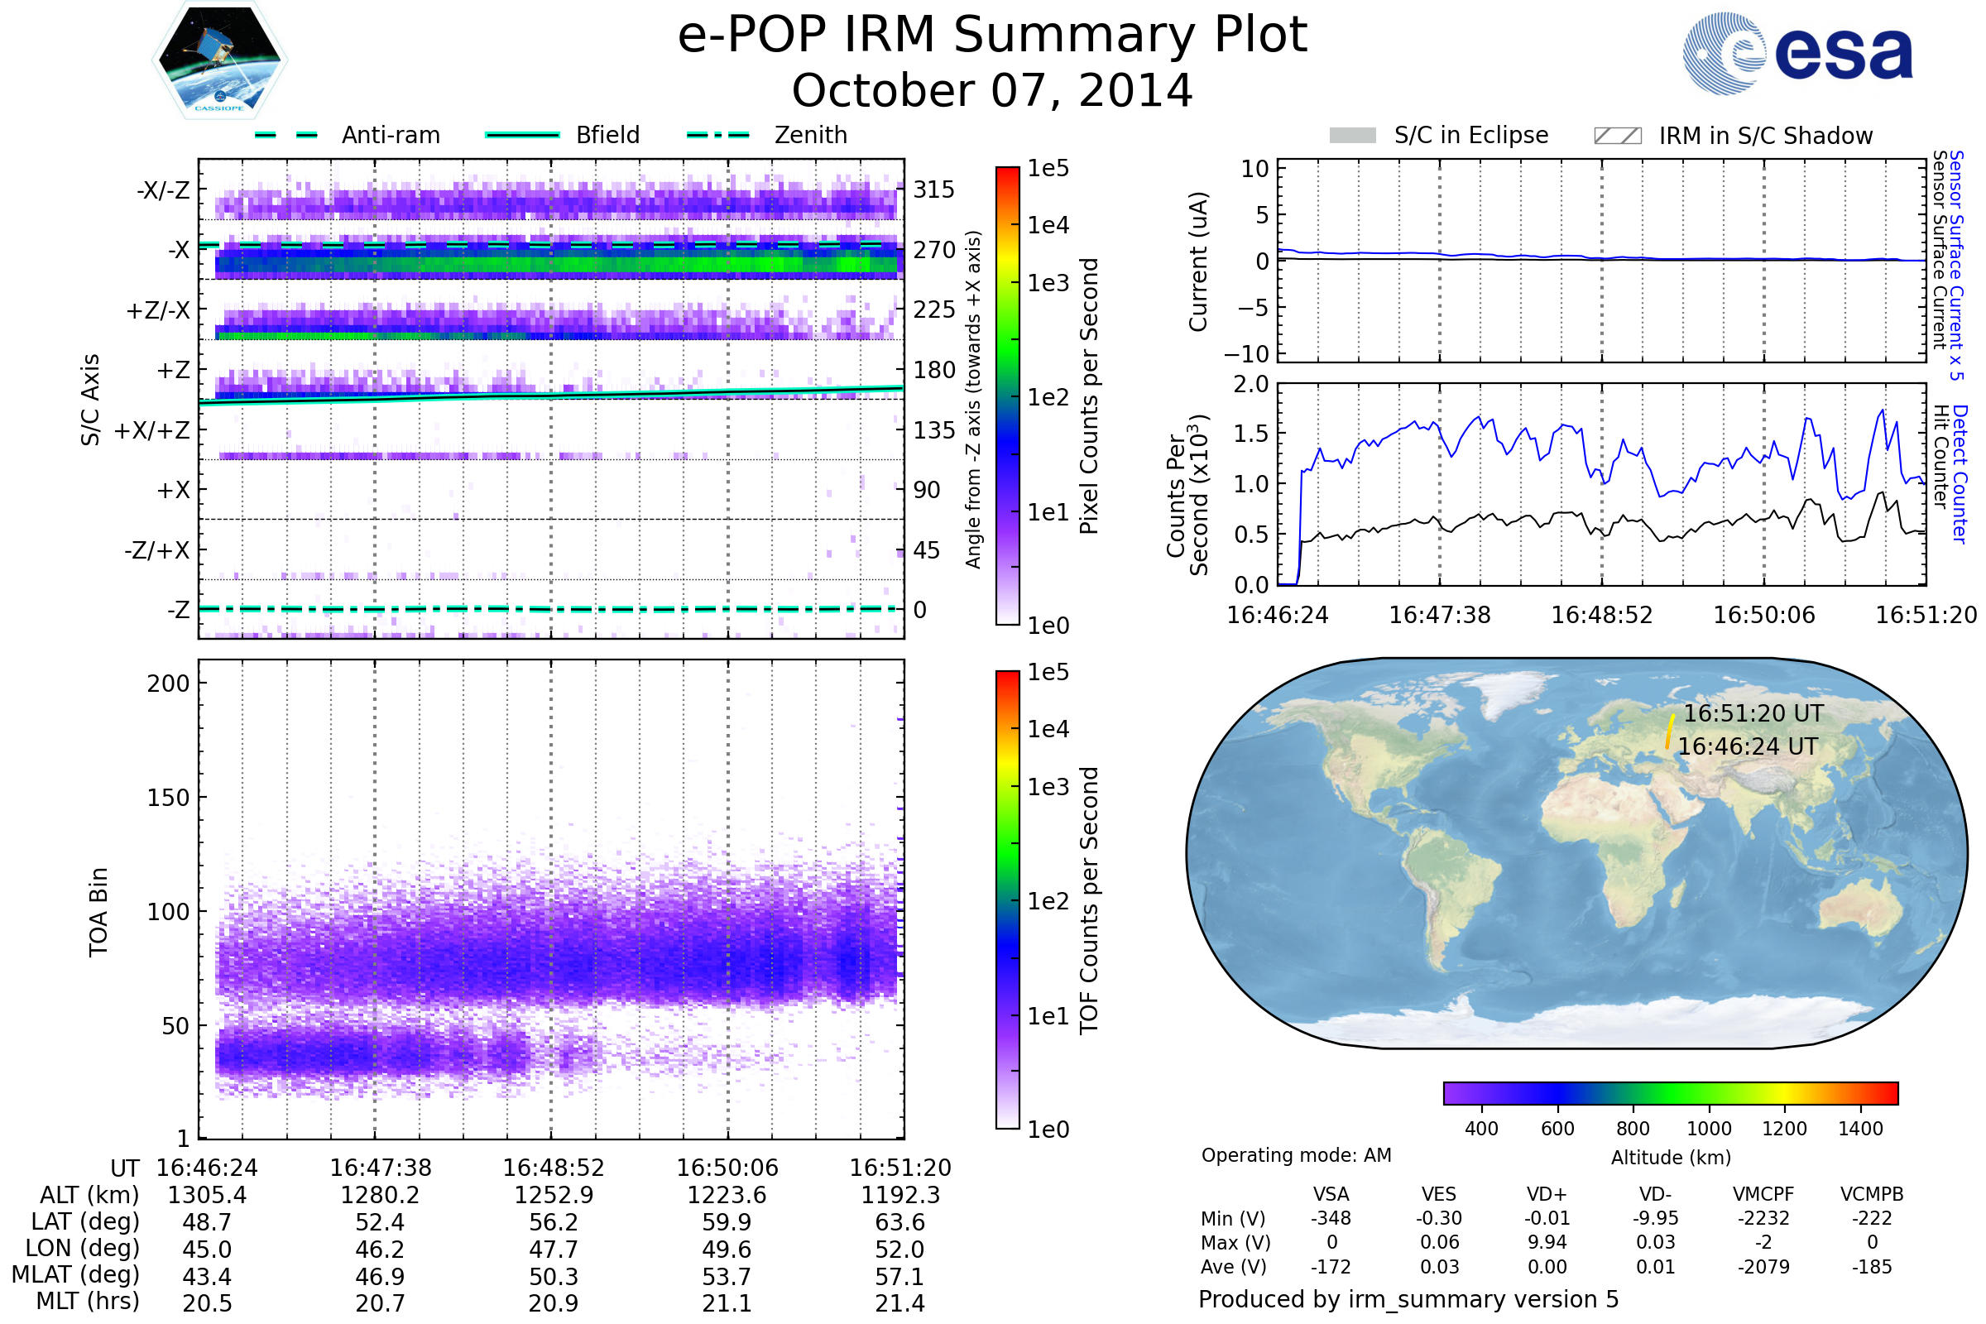Click the TOF Counts per Second colorbar
The image size is (1986, 1324).
tap(1007, 899)
